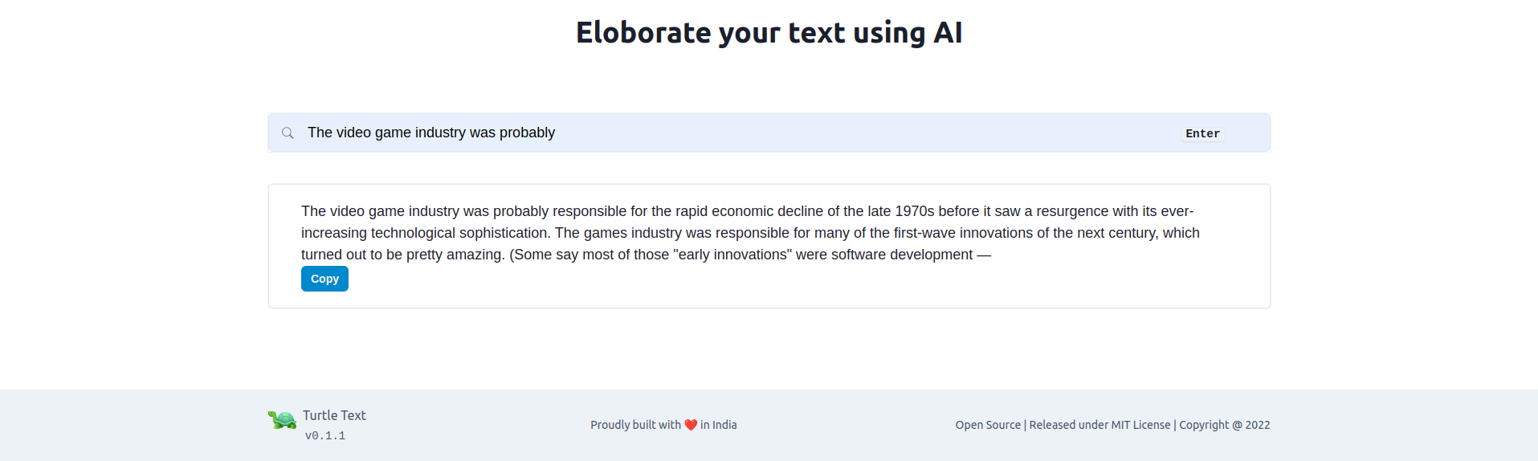The width and height of the screenshot is (1538, 461).
Task: Click the 'Copyright @ 2022' footer text
Action: [1224, 425]
